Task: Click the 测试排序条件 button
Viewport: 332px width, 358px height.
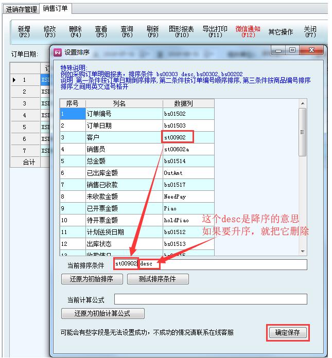Action: pos(156,279)
